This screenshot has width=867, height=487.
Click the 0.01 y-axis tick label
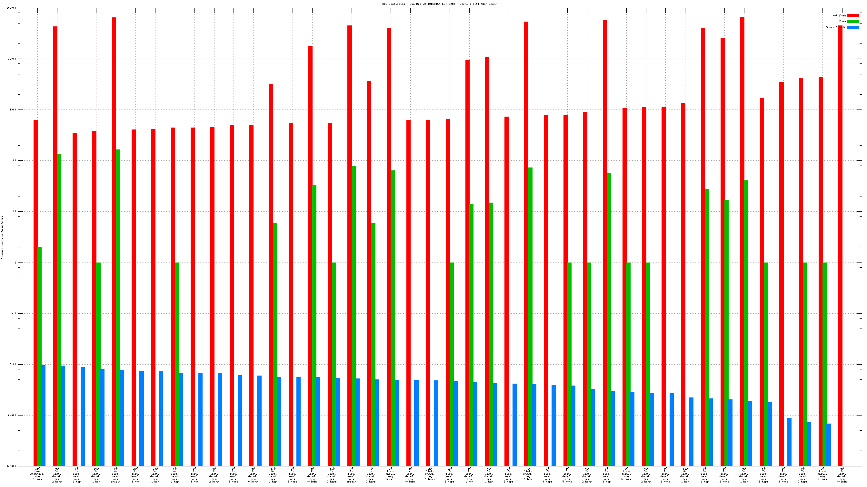(13, 364)
